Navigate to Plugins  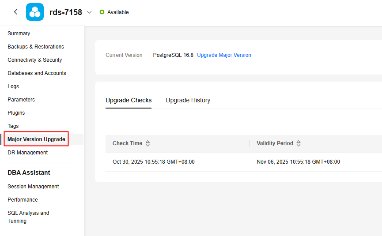coord(16,113)
